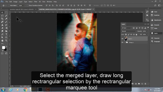This screenshot has width=163, height=92.
Task: Click the Layer 2 thumbnail
Action: click(126, 39)
